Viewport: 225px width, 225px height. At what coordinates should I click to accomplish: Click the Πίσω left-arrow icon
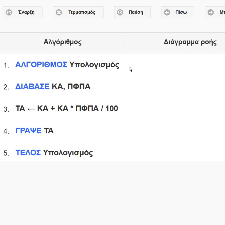pyautogui.click(x=167, y=12)
